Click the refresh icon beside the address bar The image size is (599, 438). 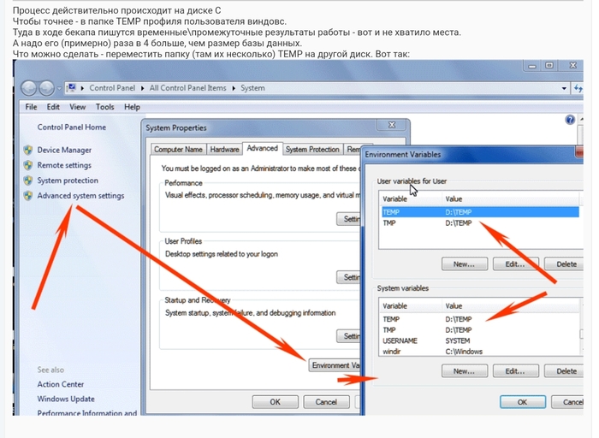[x=578, y=88]
